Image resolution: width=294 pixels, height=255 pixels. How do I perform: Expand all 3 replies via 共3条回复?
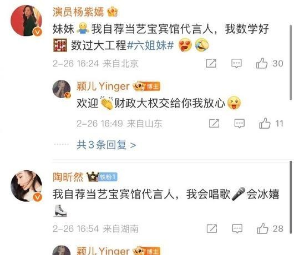[106, 145]
